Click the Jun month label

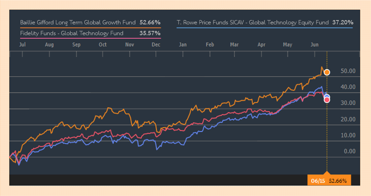click(314, 45)
